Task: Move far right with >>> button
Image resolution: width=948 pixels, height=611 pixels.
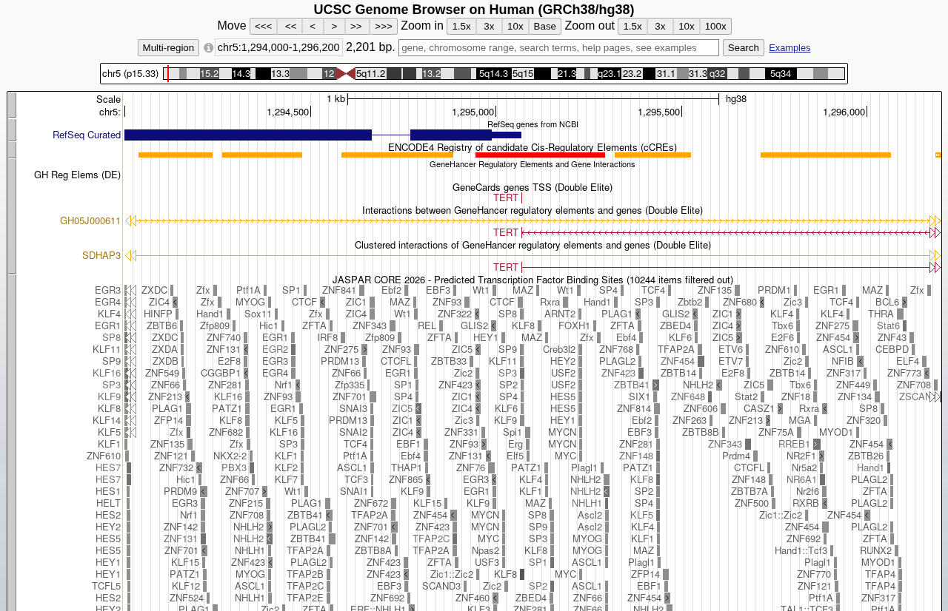Action: 384,27
